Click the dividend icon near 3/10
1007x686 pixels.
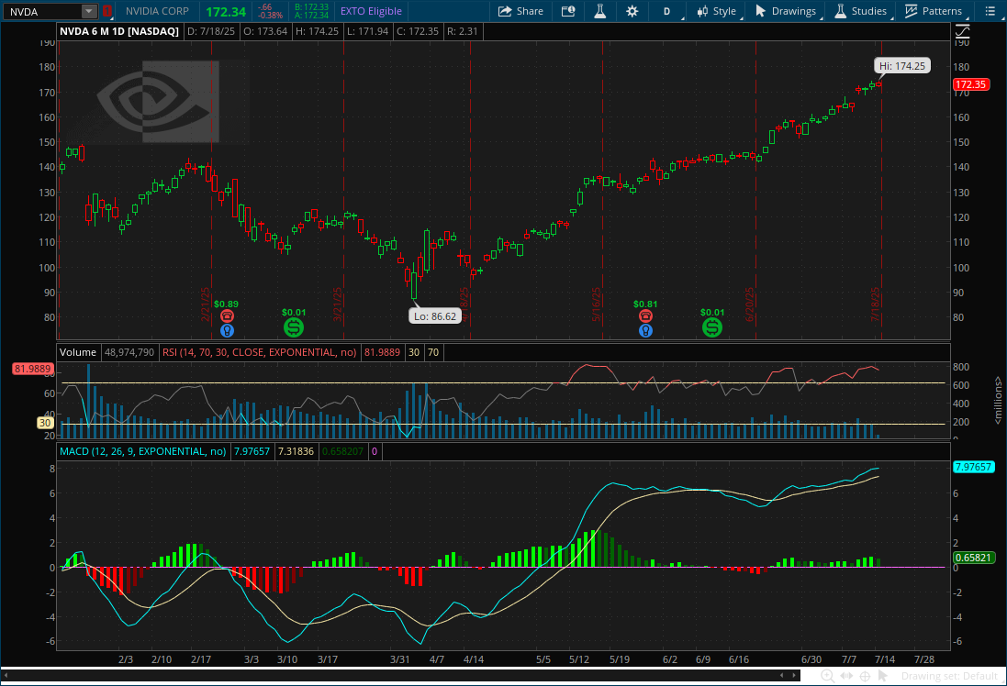[x=294, y=328]
